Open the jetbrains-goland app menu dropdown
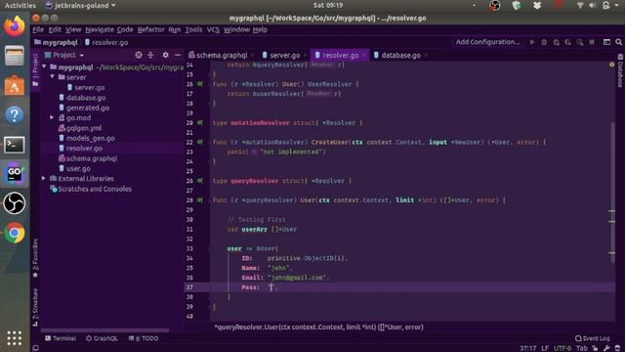The width and height of the screenshot is (625, 352). pos(81,6)
